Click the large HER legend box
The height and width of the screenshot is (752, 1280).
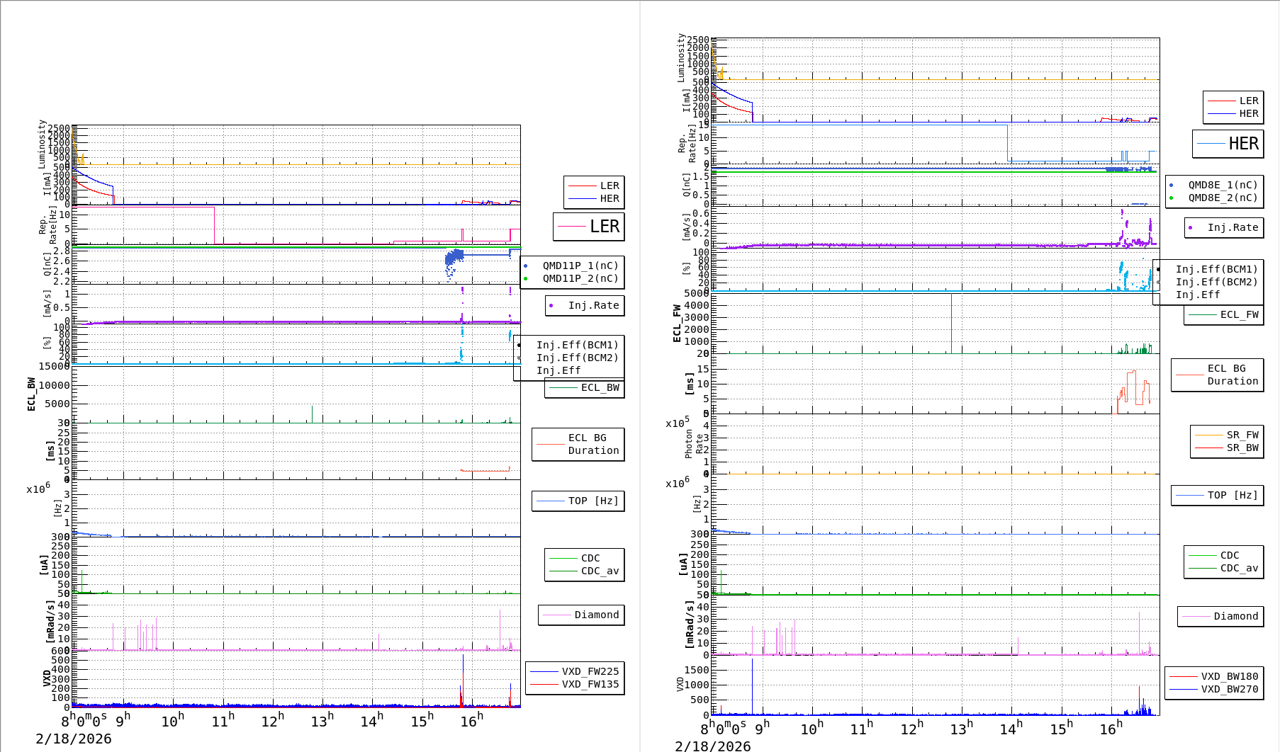click(x=1228, y=144)
